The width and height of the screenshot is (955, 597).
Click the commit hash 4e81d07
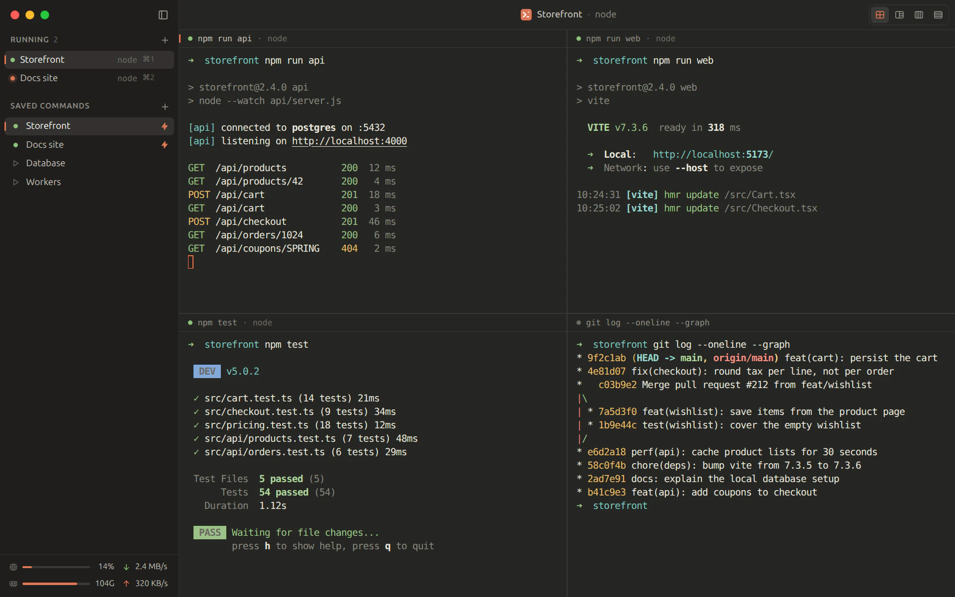coord(606,371)
